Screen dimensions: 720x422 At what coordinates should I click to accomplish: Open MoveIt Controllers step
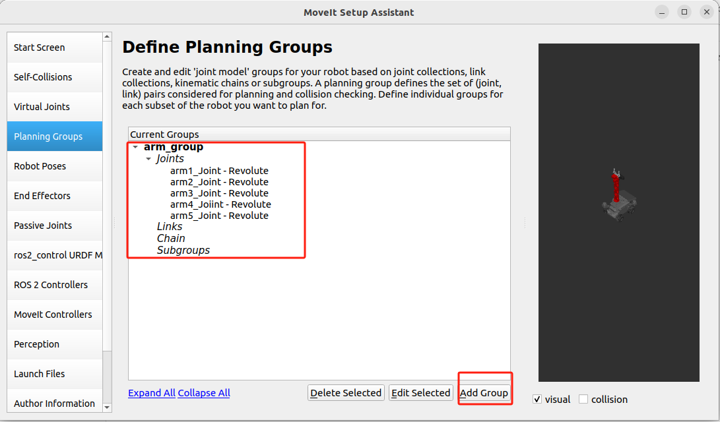tap(55, 315)
